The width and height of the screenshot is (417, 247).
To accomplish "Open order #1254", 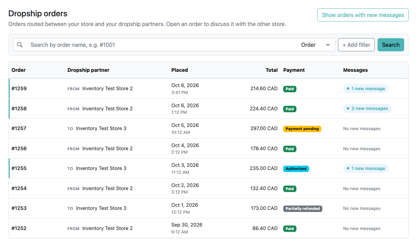I will point(19,188).
